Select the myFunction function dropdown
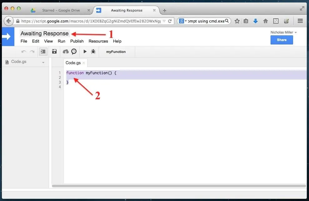This screenshot has width=309, height=201. (116, 52)
